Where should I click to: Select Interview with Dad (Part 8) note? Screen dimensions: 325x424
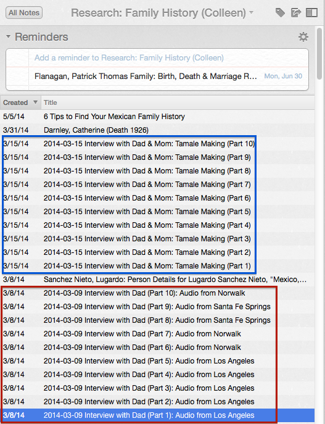point(157,320)
